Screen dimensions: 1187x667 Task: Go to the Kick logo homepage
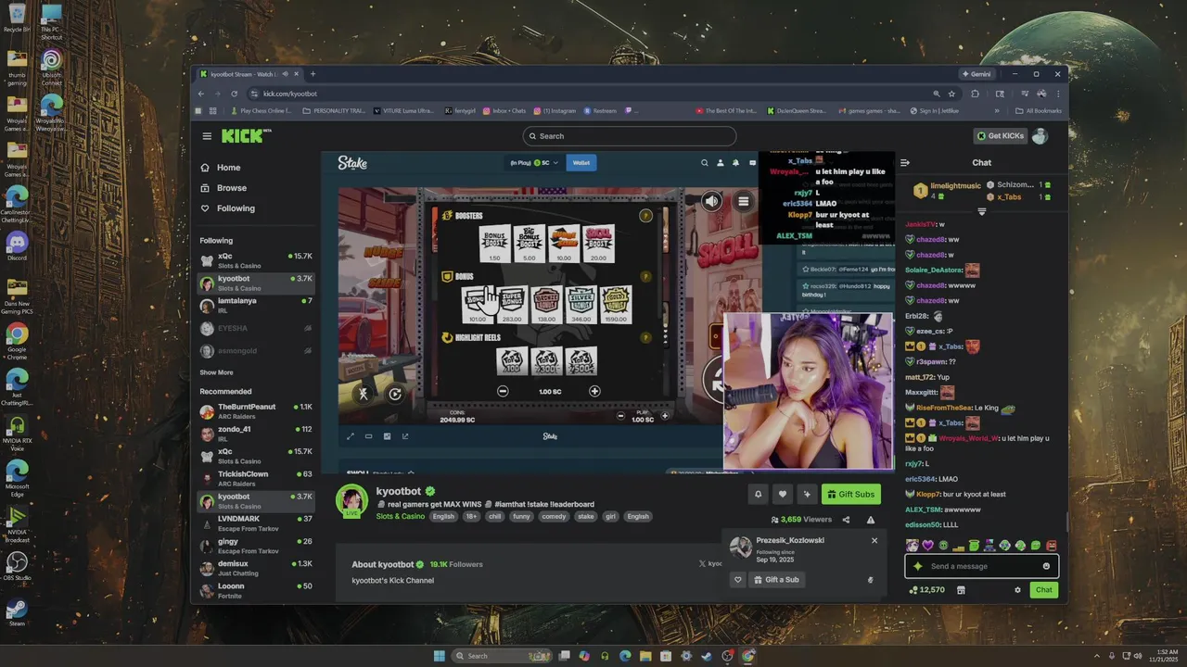click(x=246, y=136)
